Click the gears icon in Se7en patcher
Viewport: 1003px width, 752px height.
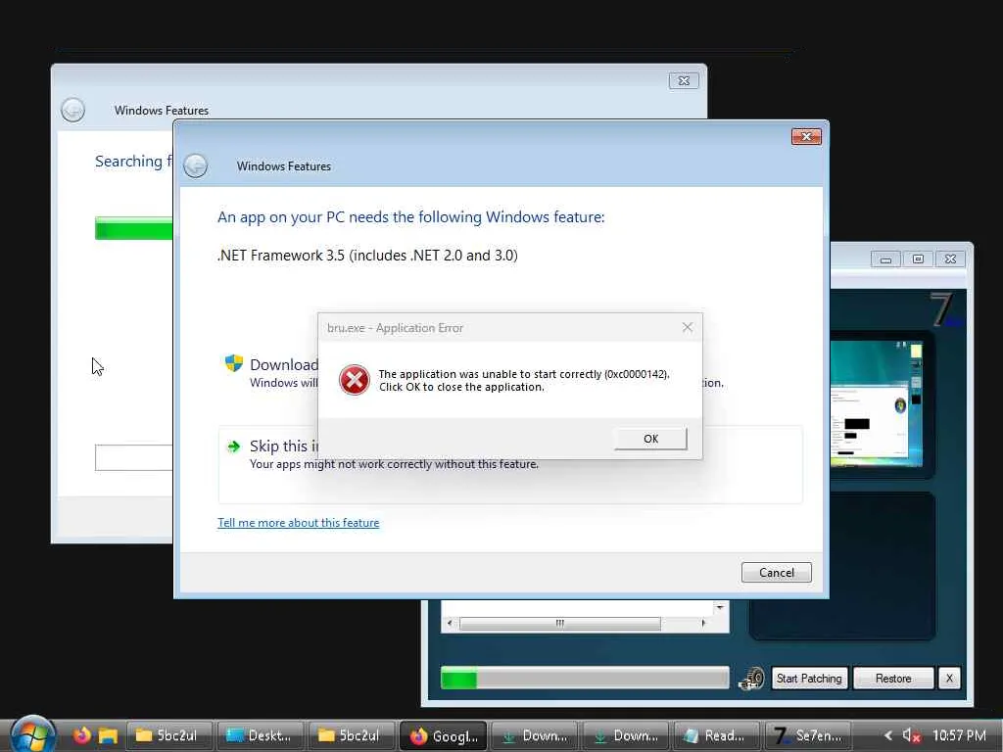751,679
